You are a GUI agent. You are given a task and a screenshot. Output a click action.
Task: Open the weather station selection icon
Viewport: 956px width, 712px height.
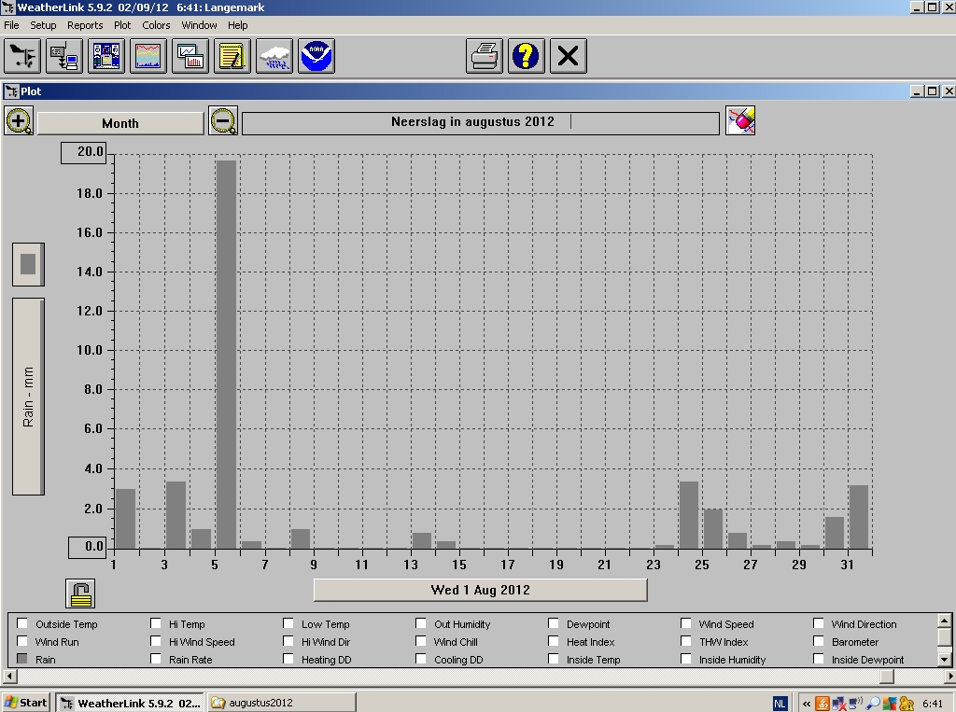22,56
